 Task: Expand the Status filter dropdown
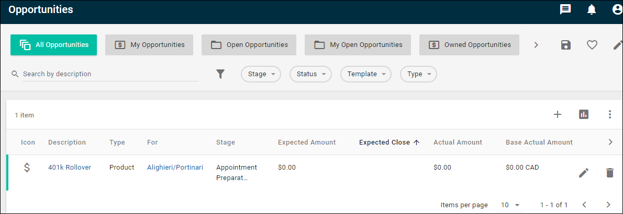pyautogui.click(x=310, y=74)
